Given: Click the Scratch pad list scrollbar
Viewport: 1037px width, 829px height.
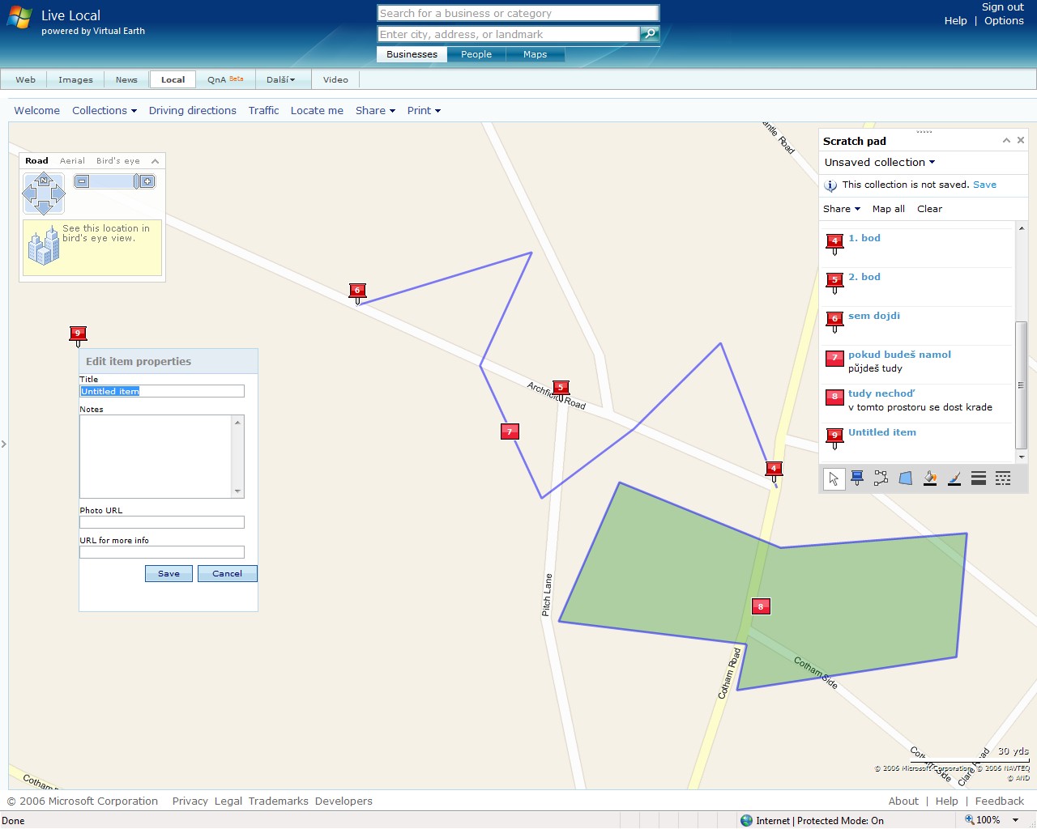Looking at the screenshot, I should coord(1021,385).
